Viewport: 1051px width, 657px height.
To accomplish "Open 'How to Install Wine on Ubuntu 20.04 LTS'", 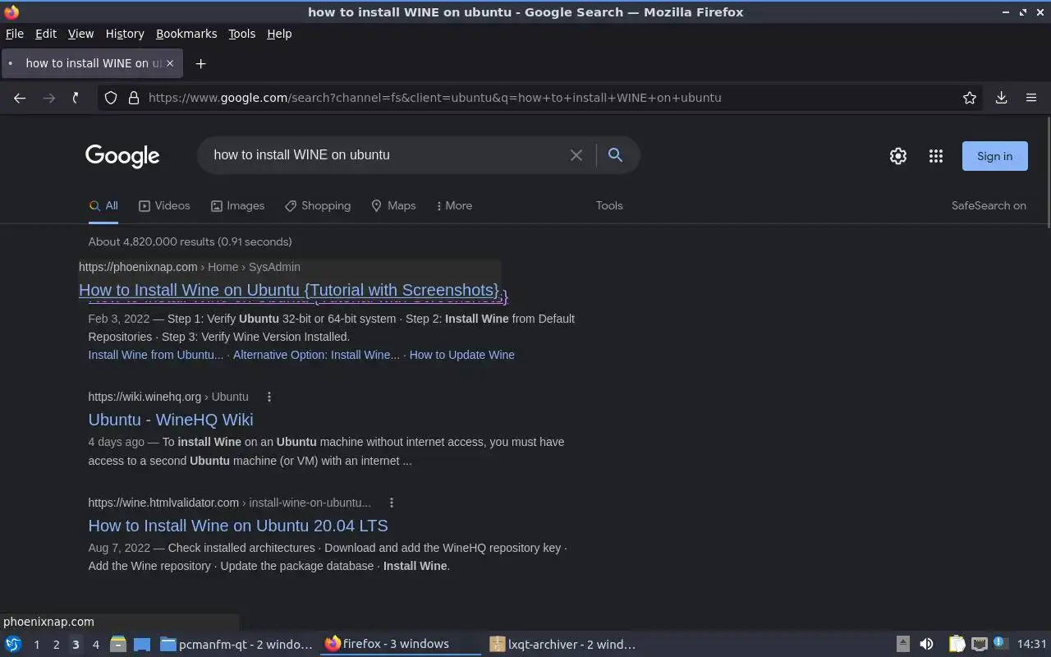I will click(x=238, y=526).
